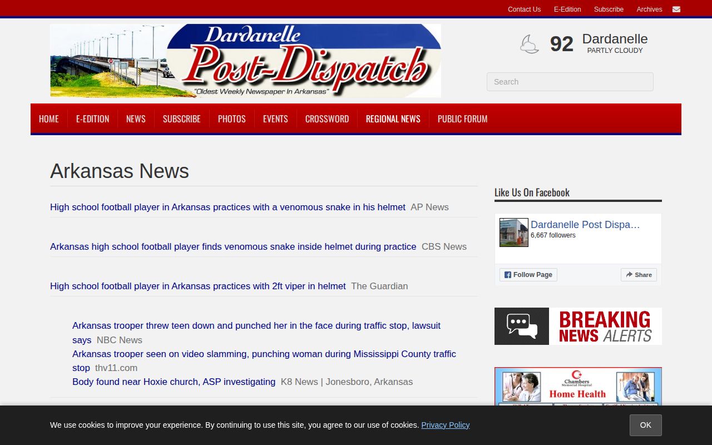Open Archives in the top bar
The width and height of the screenshot is (712, 445).
[649, 9]
